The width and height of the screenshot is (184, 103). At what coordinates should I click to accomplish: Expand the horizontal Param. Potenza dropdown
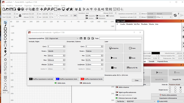point(94,51)
